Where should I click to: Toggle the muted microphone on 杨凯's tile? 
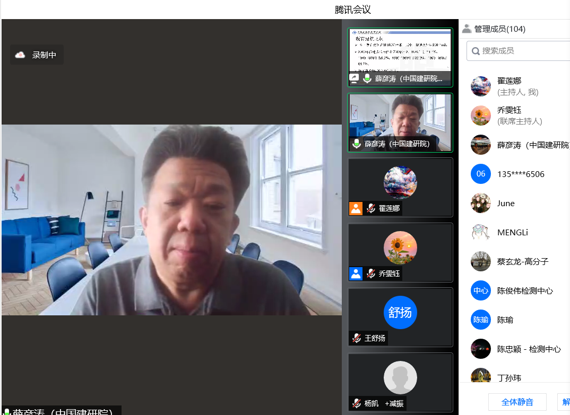point(357,403)
